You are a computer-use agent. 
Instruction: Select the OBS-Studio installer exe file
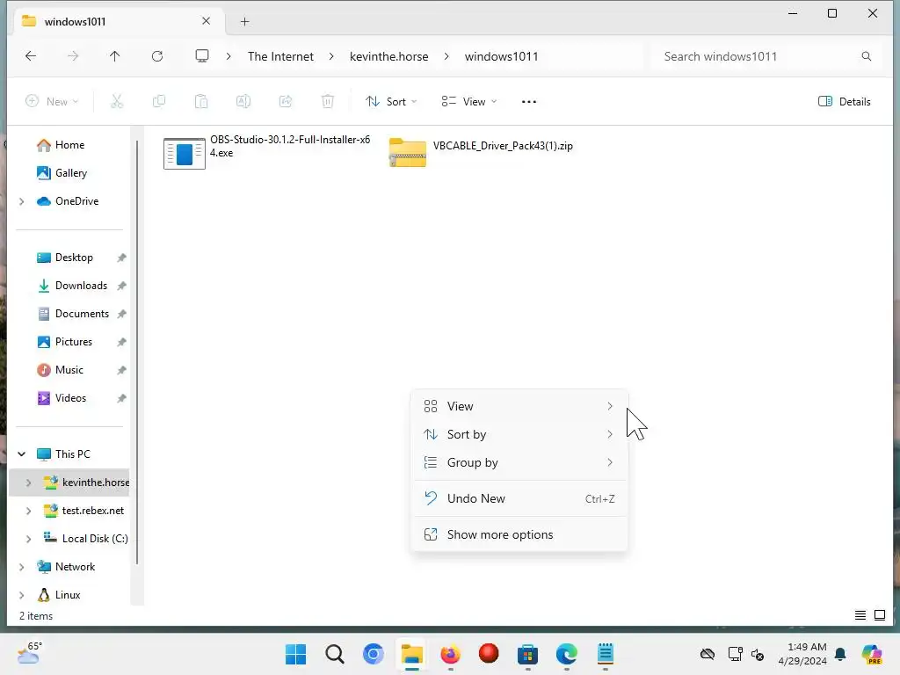click(x=267, y=153)
